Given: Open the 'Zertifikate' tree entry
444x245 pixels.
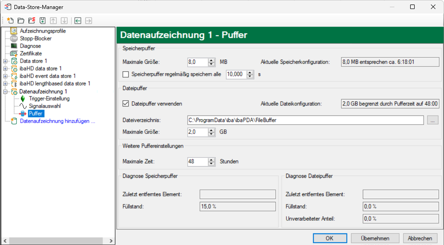Looking at the screenshot, I should click(x=31, y=53).
